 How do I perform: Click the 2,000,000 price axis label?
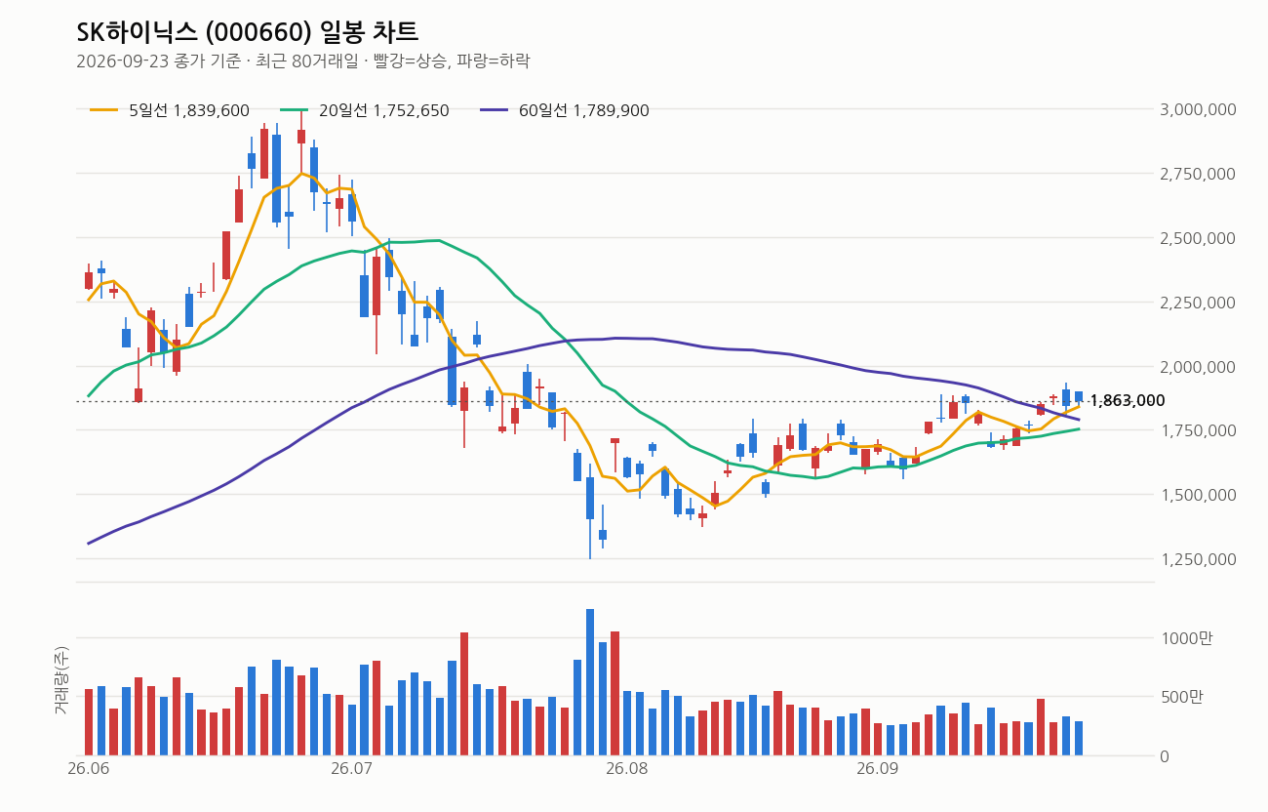click(x=1196, y=367)
